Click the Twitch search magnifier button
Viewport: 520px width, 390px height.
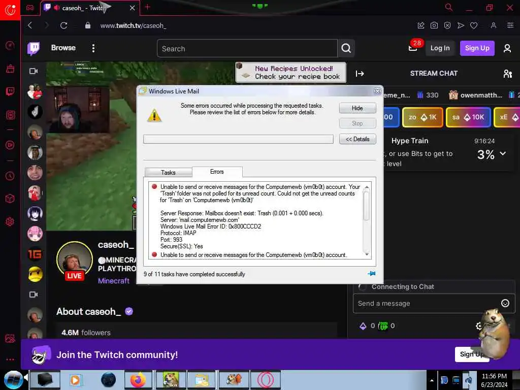(x=346, y=48)
